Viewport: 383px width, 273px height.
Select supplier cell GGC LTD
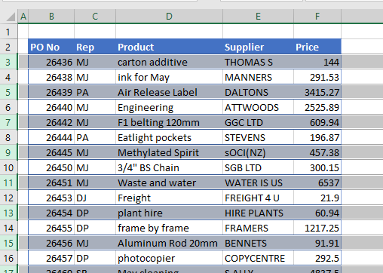tap(258, 122)
